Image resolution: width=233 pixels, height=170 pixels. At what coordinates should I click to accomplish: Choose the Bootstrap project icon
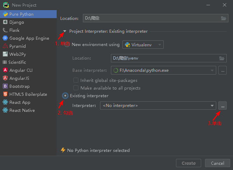5,86
